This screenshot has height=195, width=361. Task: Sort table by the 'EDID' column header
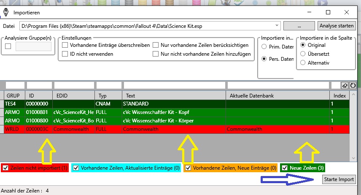point(73,96)
